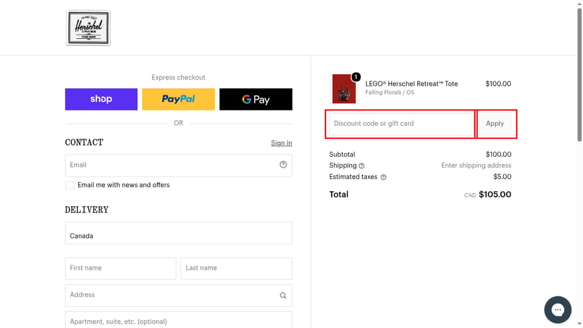Click the Enter shipping address text
This screenshot has height=328, width=583.
476,165
